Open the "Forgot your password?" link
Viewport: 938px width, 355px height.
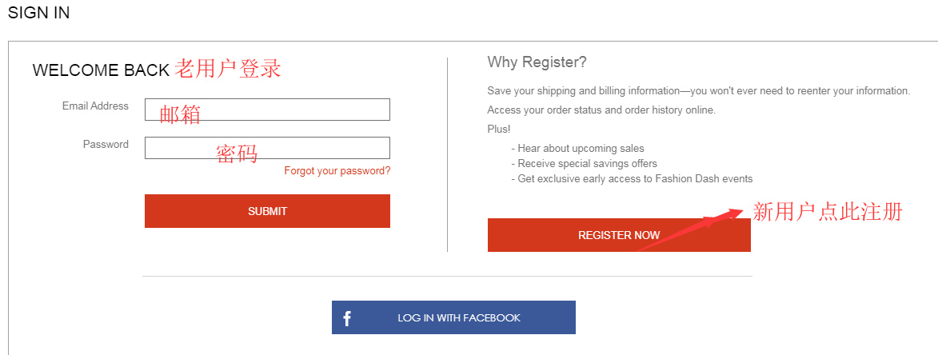pyautogui.click(x=337, y=171)
